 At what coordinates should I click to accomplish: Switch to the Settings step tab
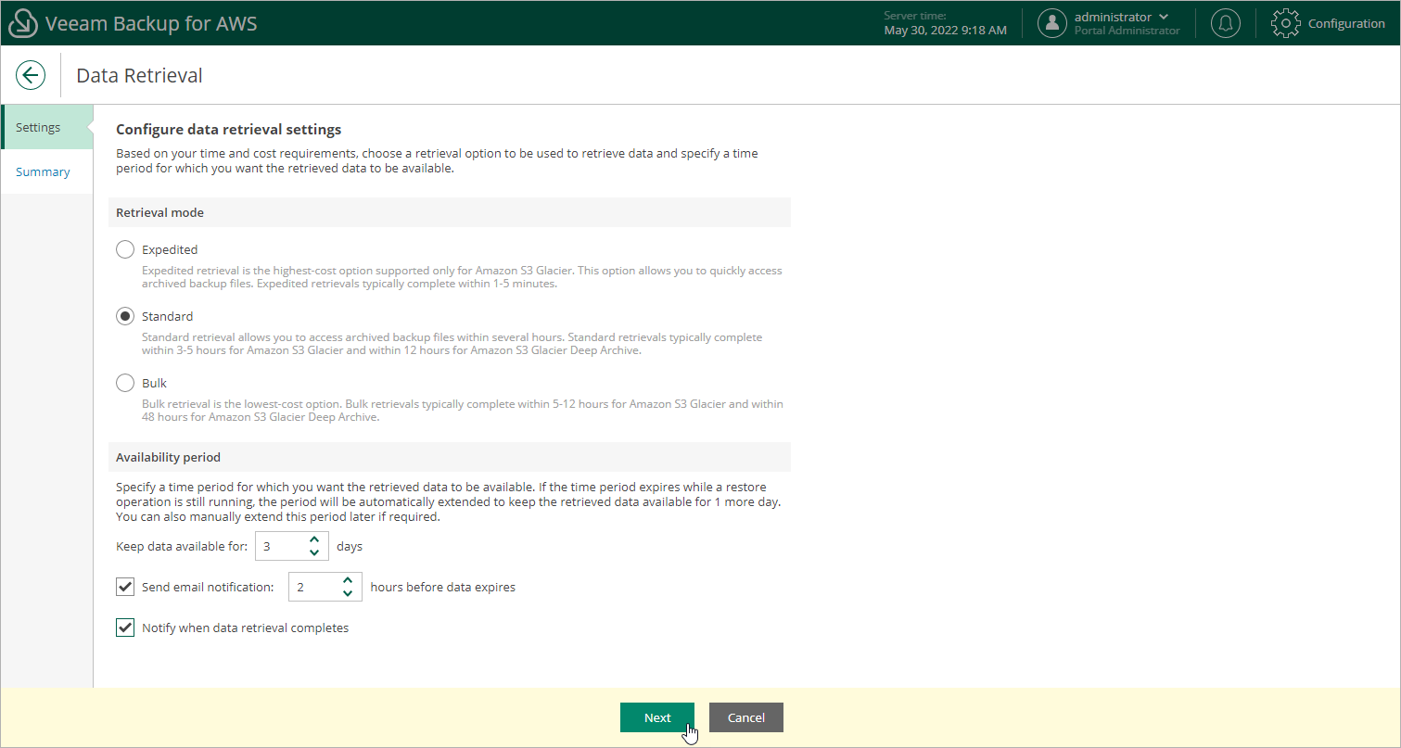[x=47, y=127]
